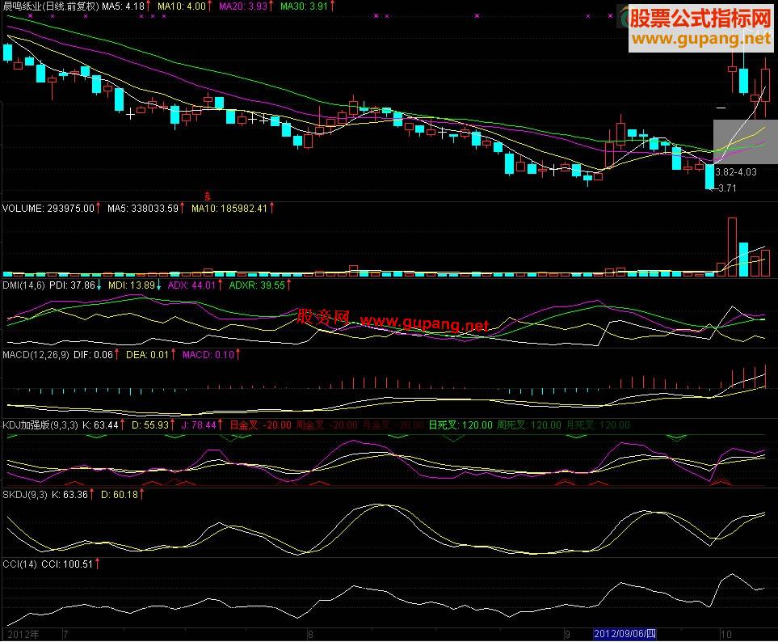This screenshot has width=778, height=642.
Task: Click the red S marker below candles
Action: pos(208,196)
